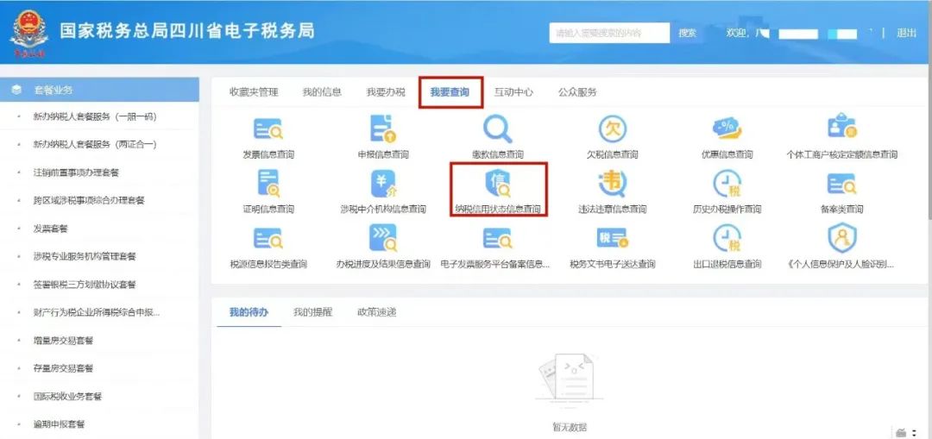Viewport: 932px width, 439px height.
Task: Open 证明信息查询 icon
Action: pyautogui.click(x=268, y=183)
